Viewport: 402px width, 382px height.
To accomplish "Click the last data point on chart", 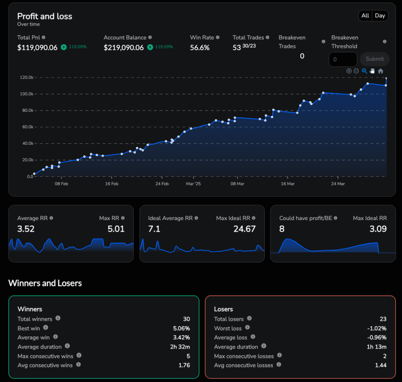I will pos(387,78).
